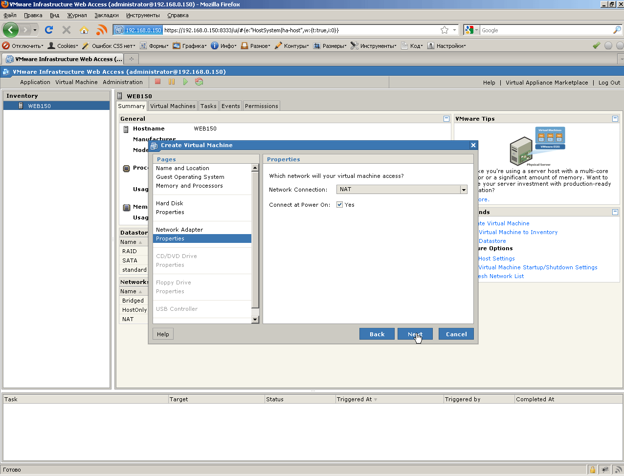Switch to the Permissions tab

click(x=262, y=106)
